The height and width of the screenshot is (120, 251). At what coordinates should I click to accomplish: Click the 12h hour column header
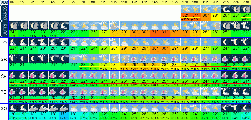(135, 2)
